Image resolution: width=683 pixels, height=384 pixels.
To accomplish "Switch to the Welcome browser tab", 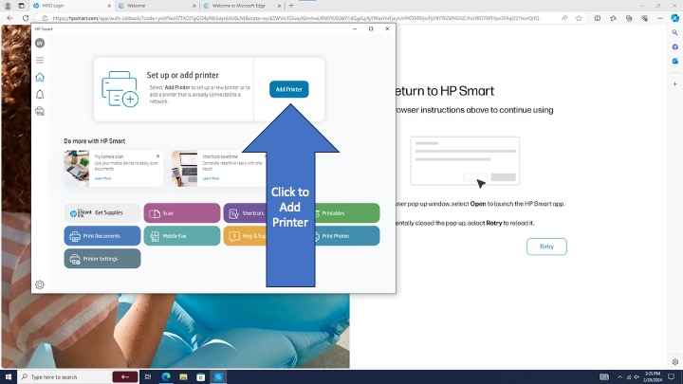I will (155, 6).
